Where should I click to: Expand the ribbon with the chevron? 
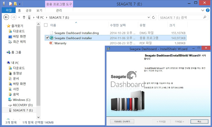click(203, 10)
